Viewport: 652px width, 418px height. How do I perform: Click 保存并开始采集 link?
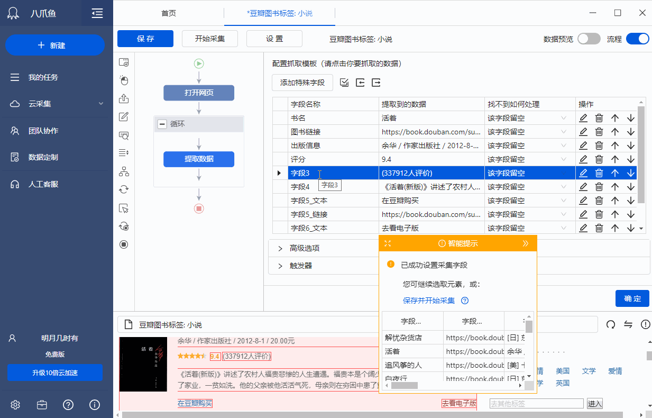(429, 301)
